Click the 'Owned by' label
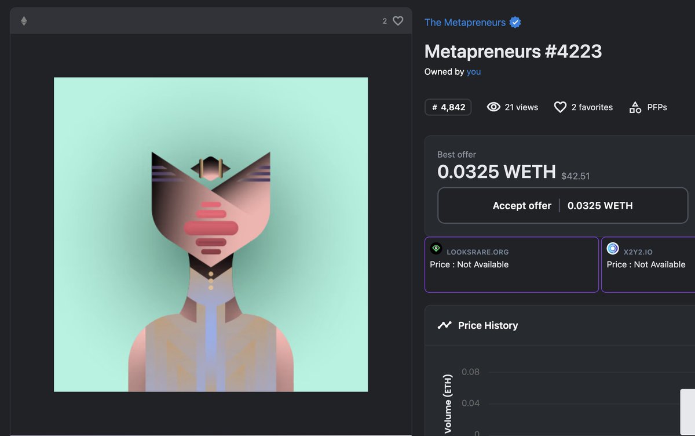695x436 pixels. 444,72
